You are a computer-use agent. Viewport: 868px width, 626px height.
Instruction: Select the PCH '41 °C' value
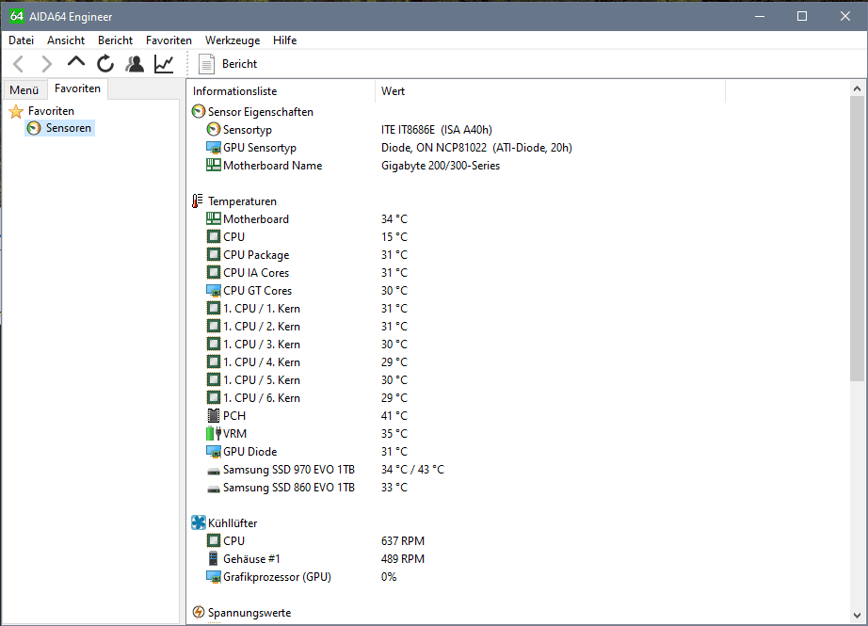click(394, 416)
